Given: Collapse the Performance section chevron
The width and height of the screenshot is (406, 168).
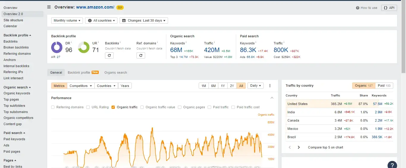Looking at the screenshot, I should (x=272, y=98).
